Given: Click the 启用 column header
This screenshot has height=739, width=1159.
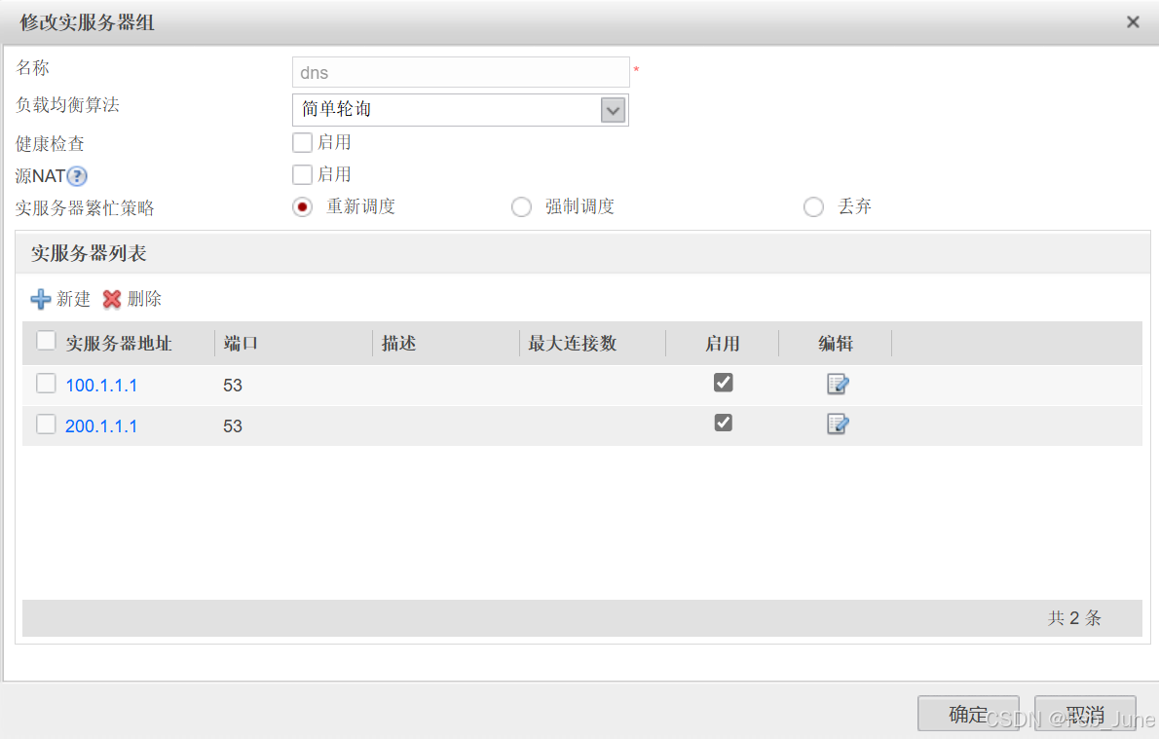Looking at the screenshot, I should (x=722, y=344).
